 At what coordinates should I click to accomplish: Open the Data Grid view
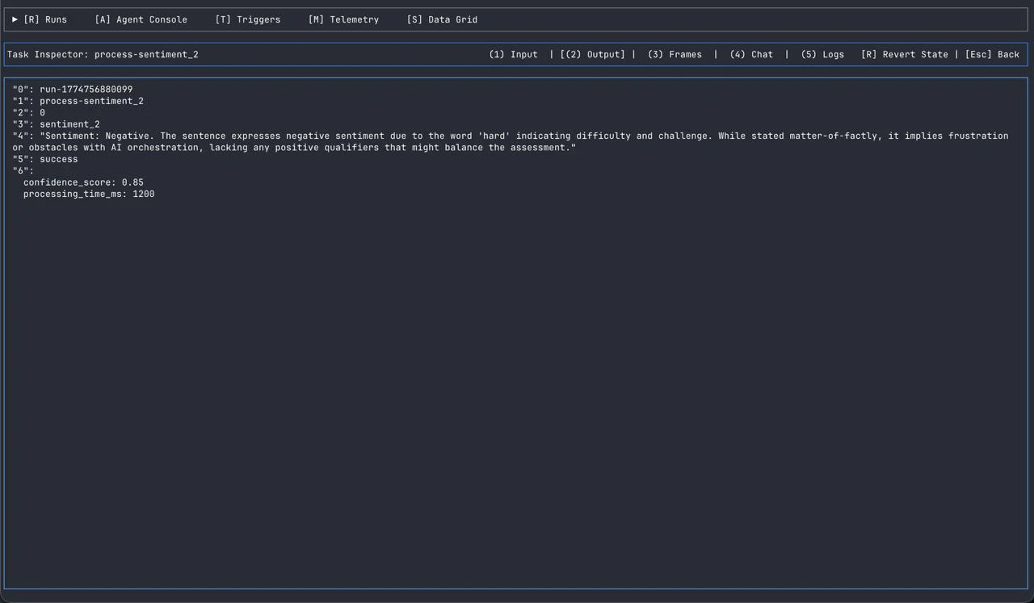442,19
